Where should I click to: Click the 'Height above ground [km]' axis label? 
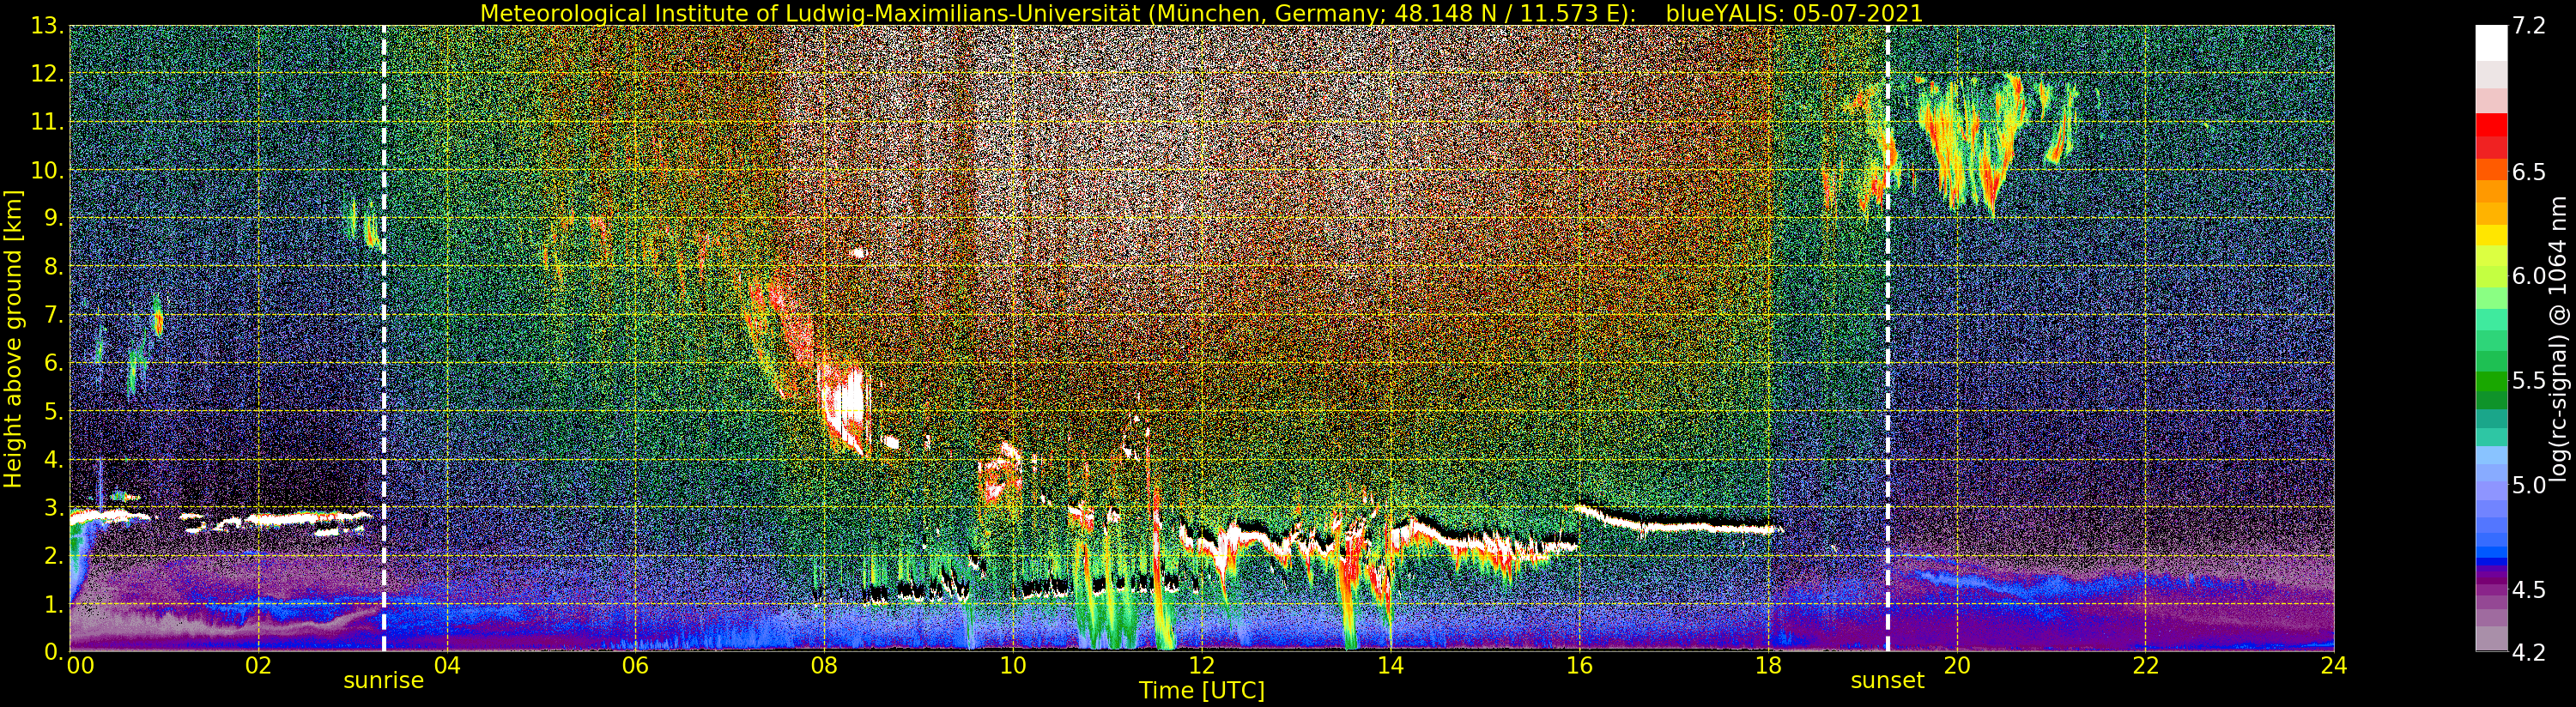click(13, 339)
